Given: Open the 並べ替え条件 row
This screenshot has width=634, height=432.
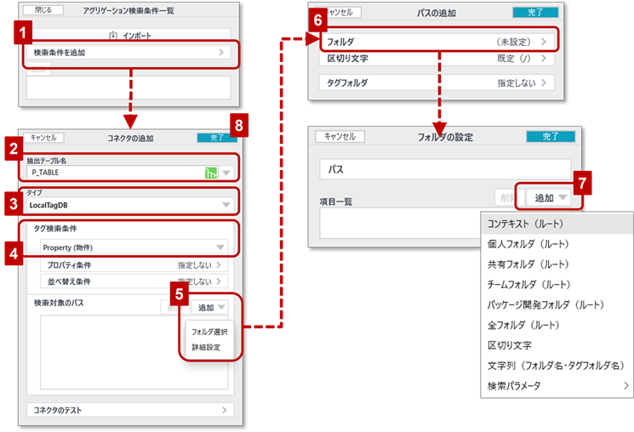Looking at the screenshot, I should click(x=134, y=281).
